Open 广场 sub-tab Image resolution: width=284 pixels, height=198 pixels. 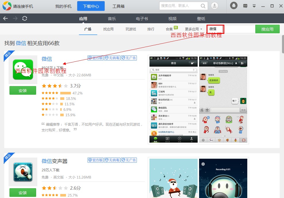(88, 29)
